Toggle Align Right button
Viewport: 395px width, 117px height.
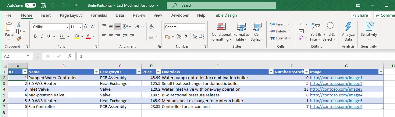tap(118, 36)
